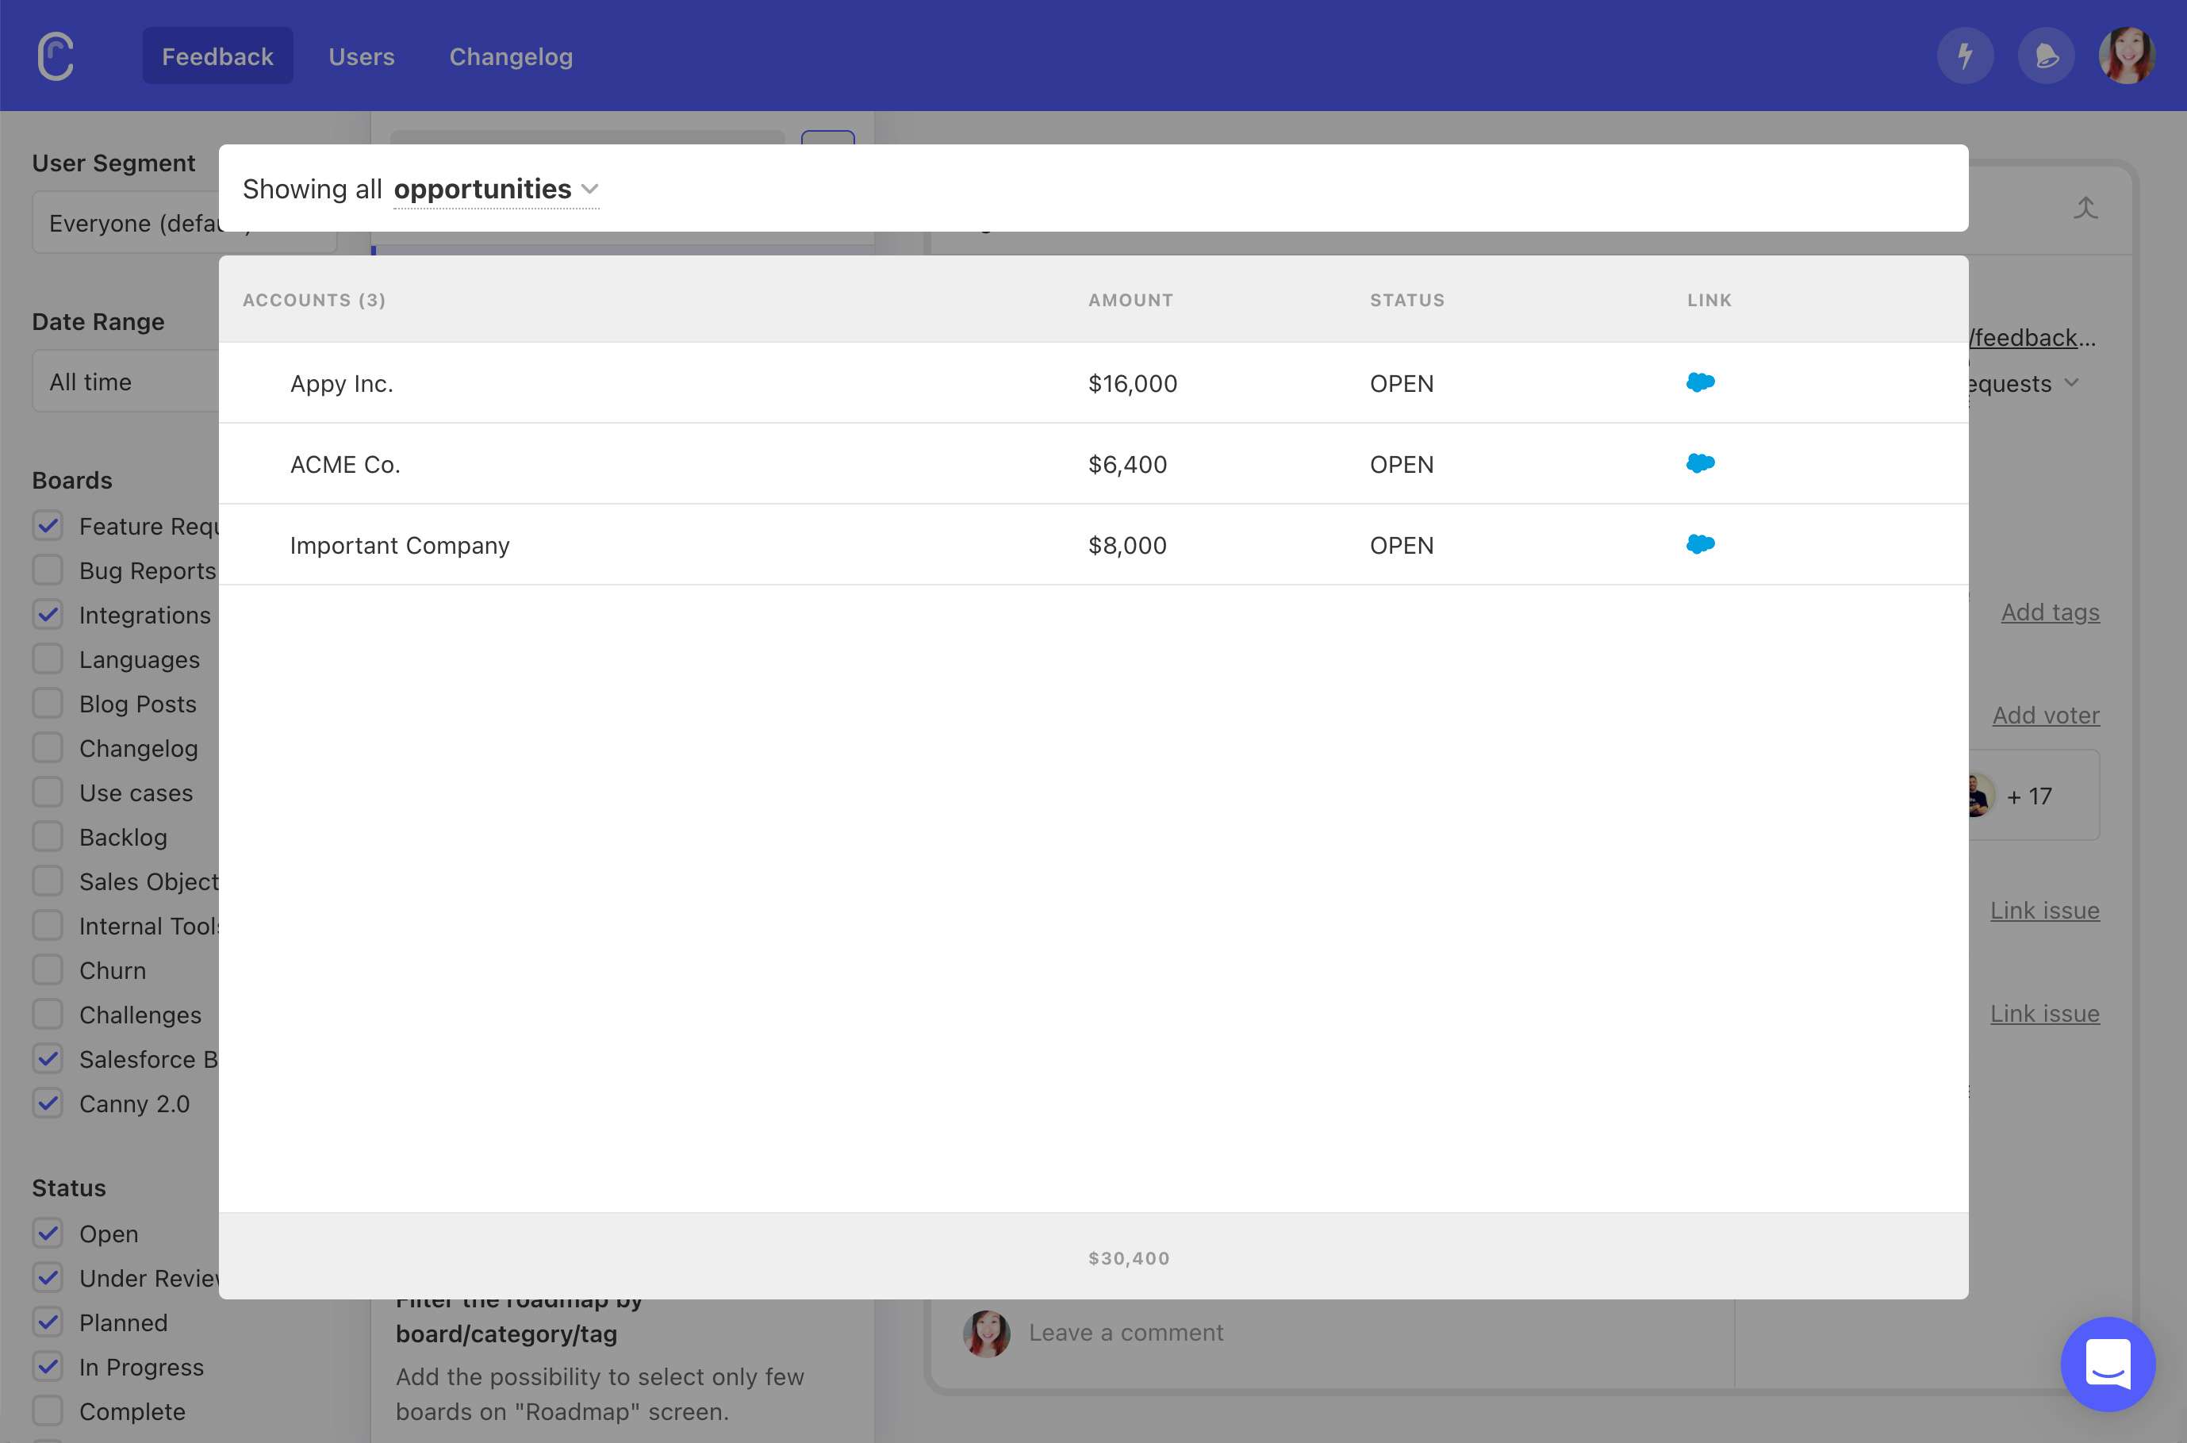Uncheck the Under Review status checkbox
The height and width of the screenshot is (1443, 2187).
tap(48, 1278)
